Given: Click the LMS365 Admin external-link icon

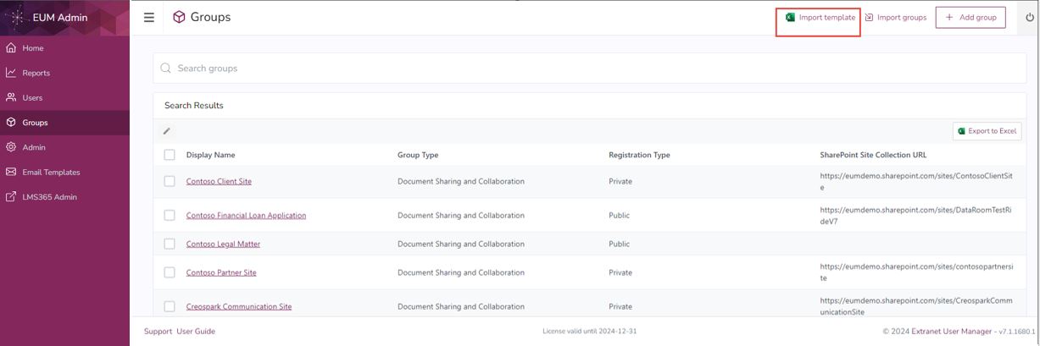Looking at the screenshot, I should [x=11, y=197].
